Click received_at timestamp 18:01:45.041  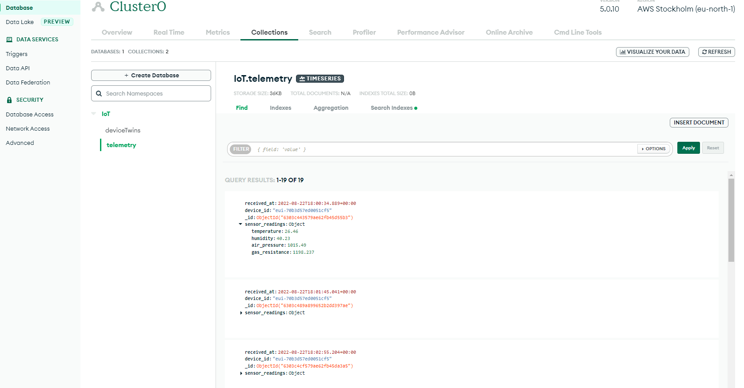pyautogui.click(x=317, y=292)
